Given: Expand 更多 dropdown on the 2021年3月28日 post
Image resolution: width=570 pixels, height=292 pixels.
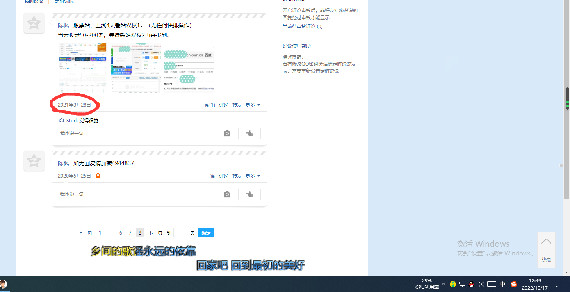Looking at the screenshot, I should click(253, 105).
